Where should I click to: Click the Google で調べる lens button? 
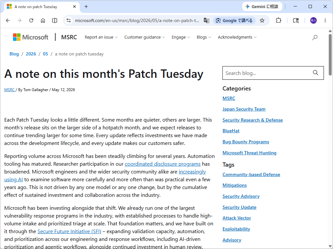[234, 20]
